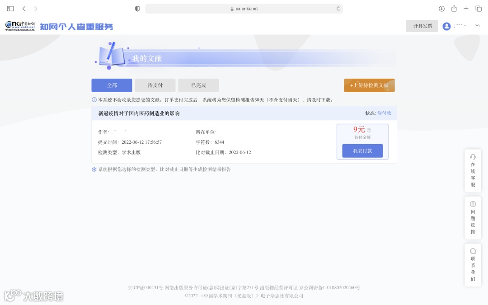Click the 开具发票 button
This screenshot has height=305, width=488.
[422, 26]
